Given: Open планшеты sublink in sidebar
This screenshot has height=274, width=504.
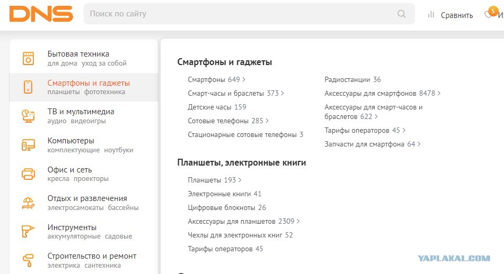Looking at the screenshot, I should 63,92.
